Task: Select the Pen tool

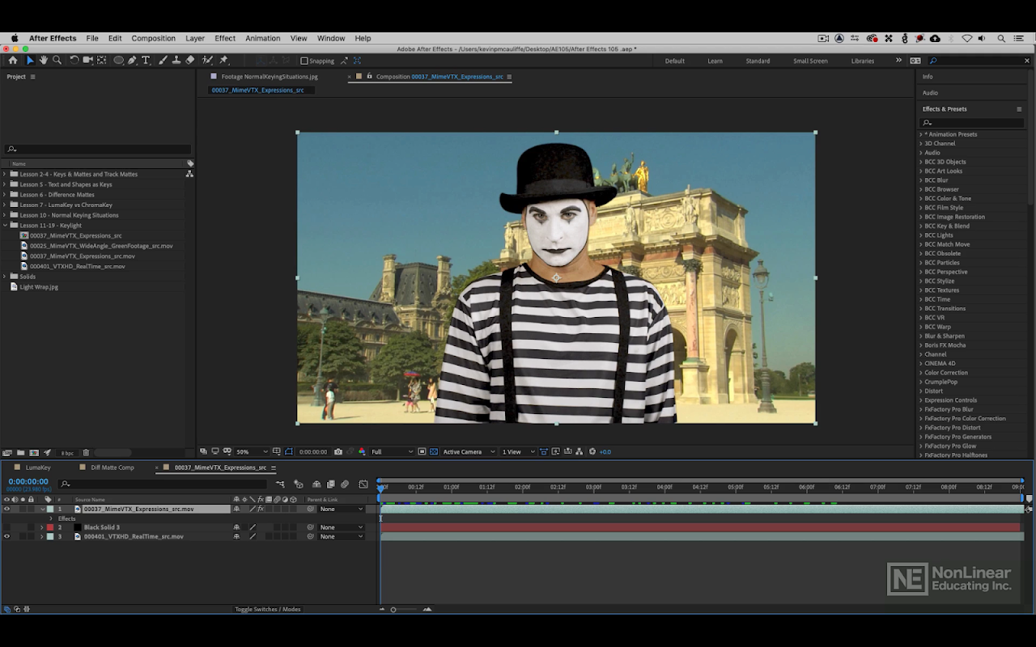Action: [x=132, y=61]
